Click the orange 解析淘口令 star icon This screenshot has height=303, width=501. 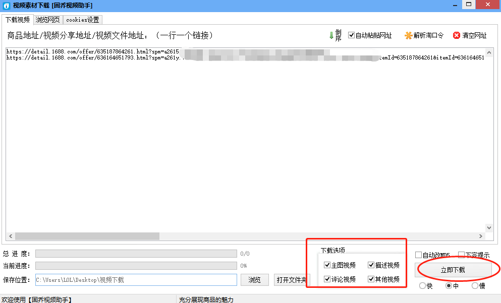408,35
